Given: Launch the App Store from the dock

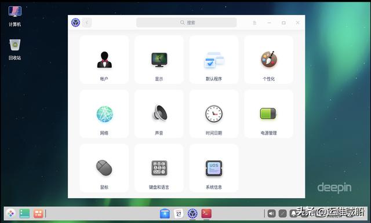Looking at the screenshot, I should click(x=165, y=214).
